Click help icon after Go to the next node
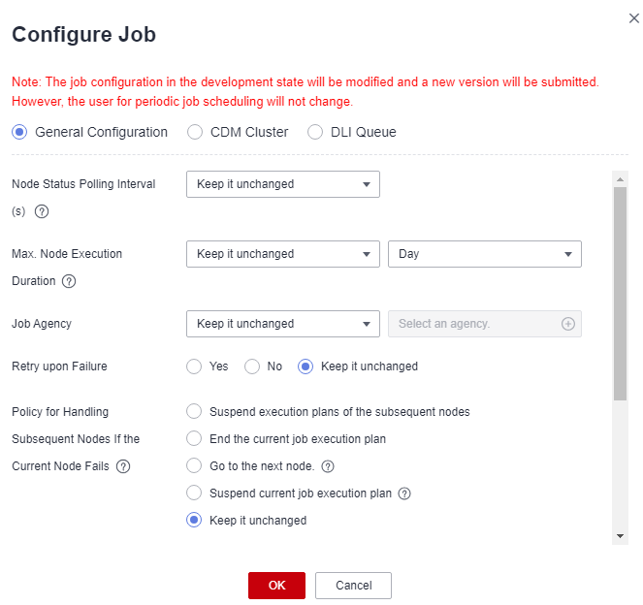The image size is (643, 605). point(328,466)
